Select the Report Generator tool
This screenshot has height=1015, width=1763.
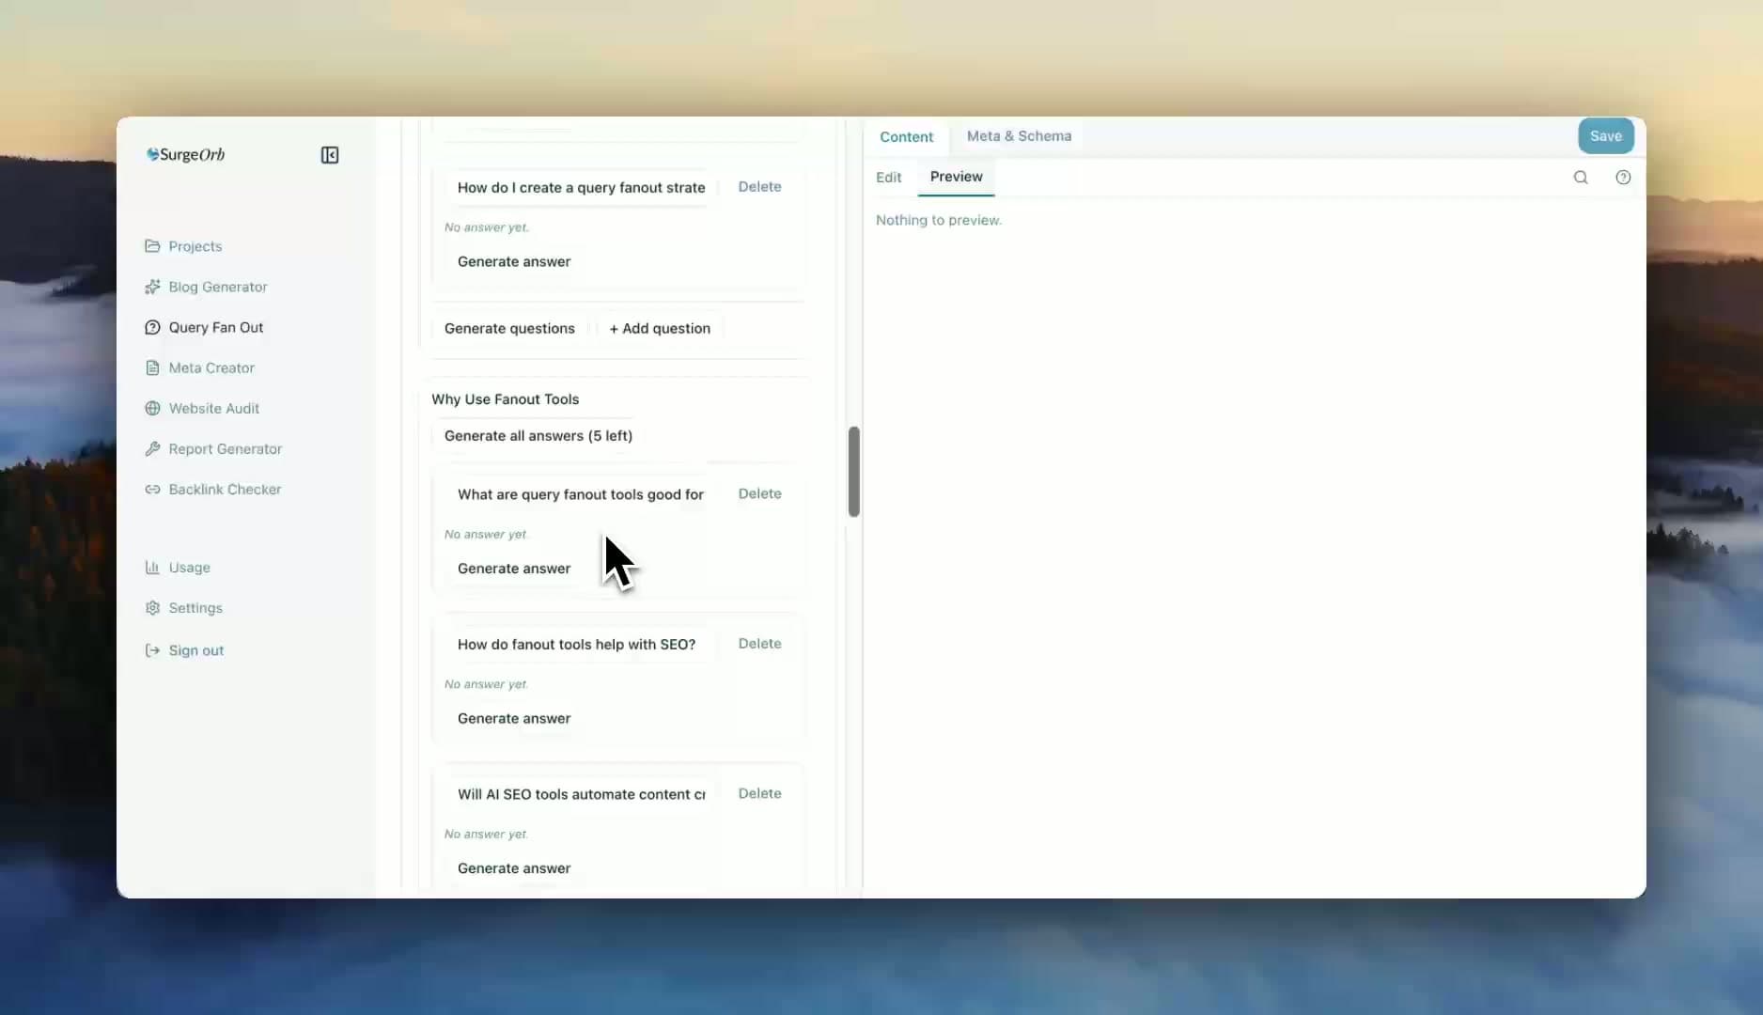(x=225, y=448)
